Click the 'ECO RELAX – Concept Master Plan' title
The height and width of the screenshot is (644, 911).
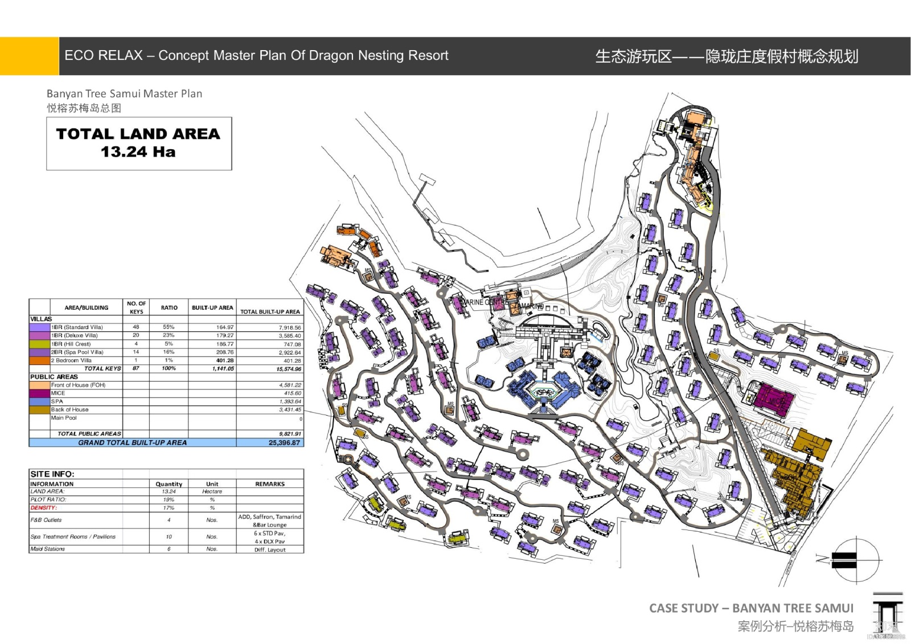(x=256, y=55)
